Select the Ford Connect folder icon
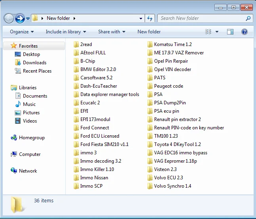This screenshot has width=256, height=219. (x=76, y=128)
